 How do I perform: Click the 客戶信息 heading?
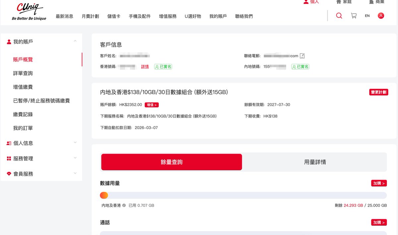click(x=111, y=44)
